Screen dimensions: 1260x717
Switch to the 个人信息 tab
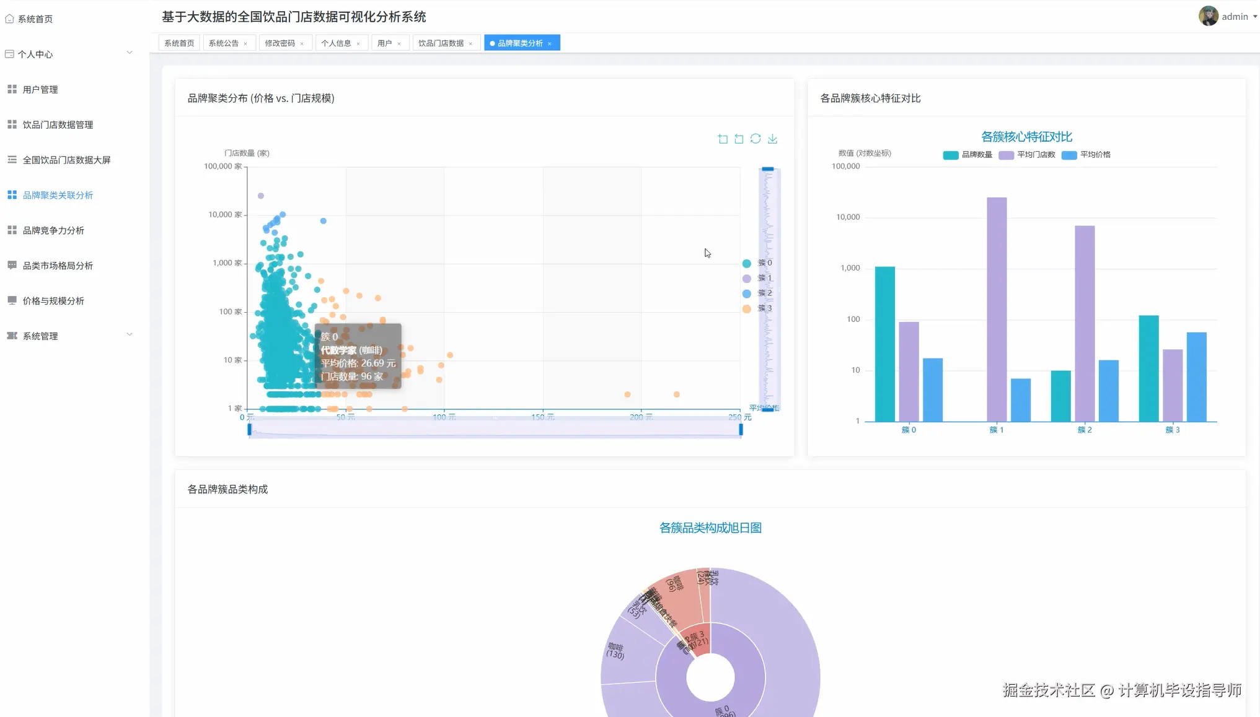(336, 43)
